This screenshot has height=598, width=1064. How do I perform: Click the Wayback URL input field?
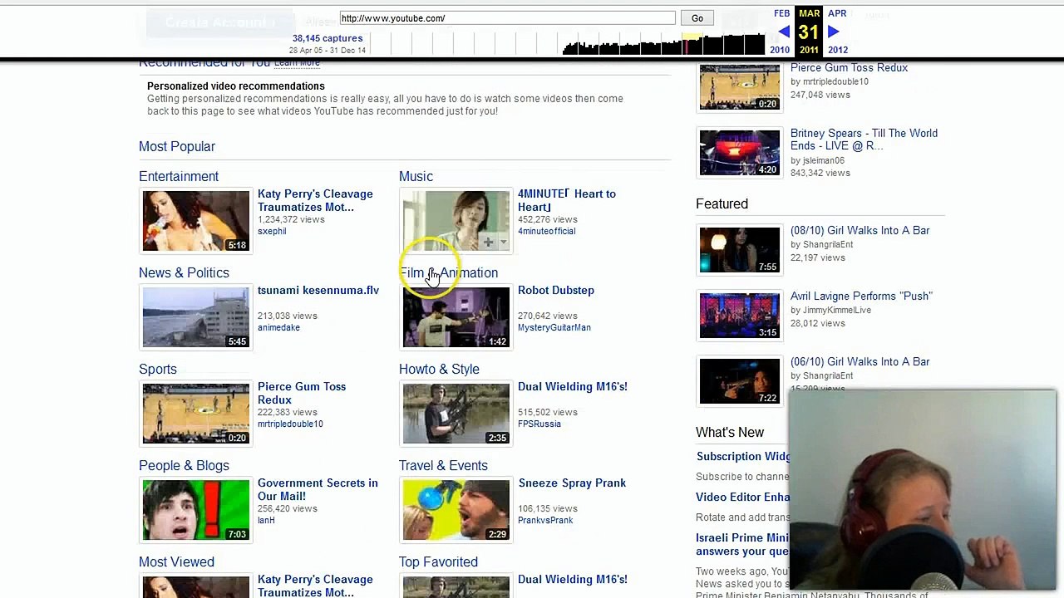coord(507,18)
